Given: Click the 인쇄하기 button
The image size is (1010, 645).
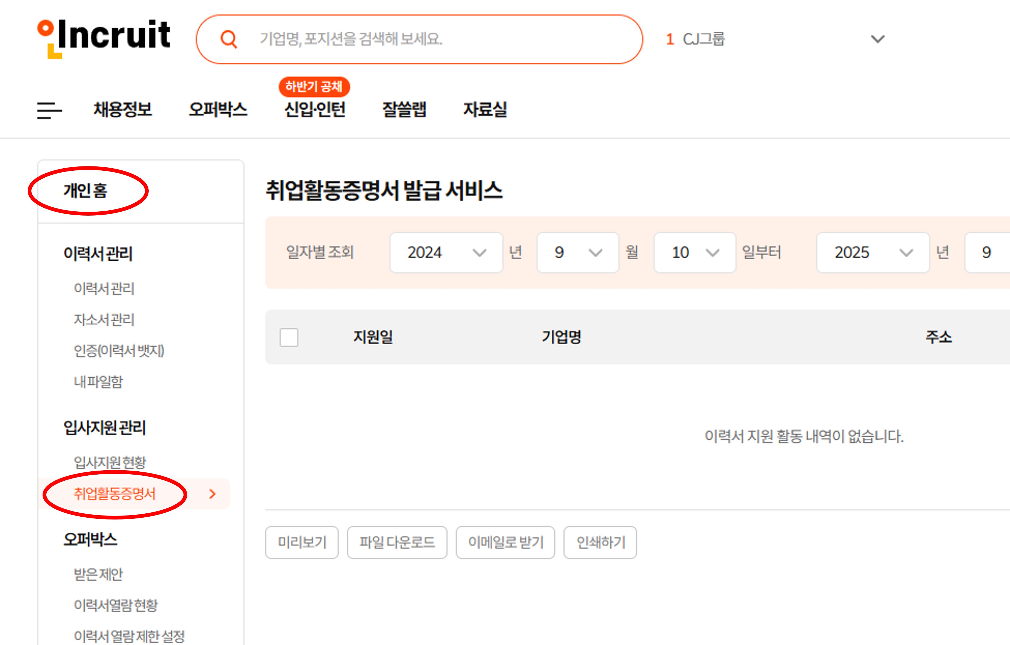Looking at the screenshot, I should point(600,542).
